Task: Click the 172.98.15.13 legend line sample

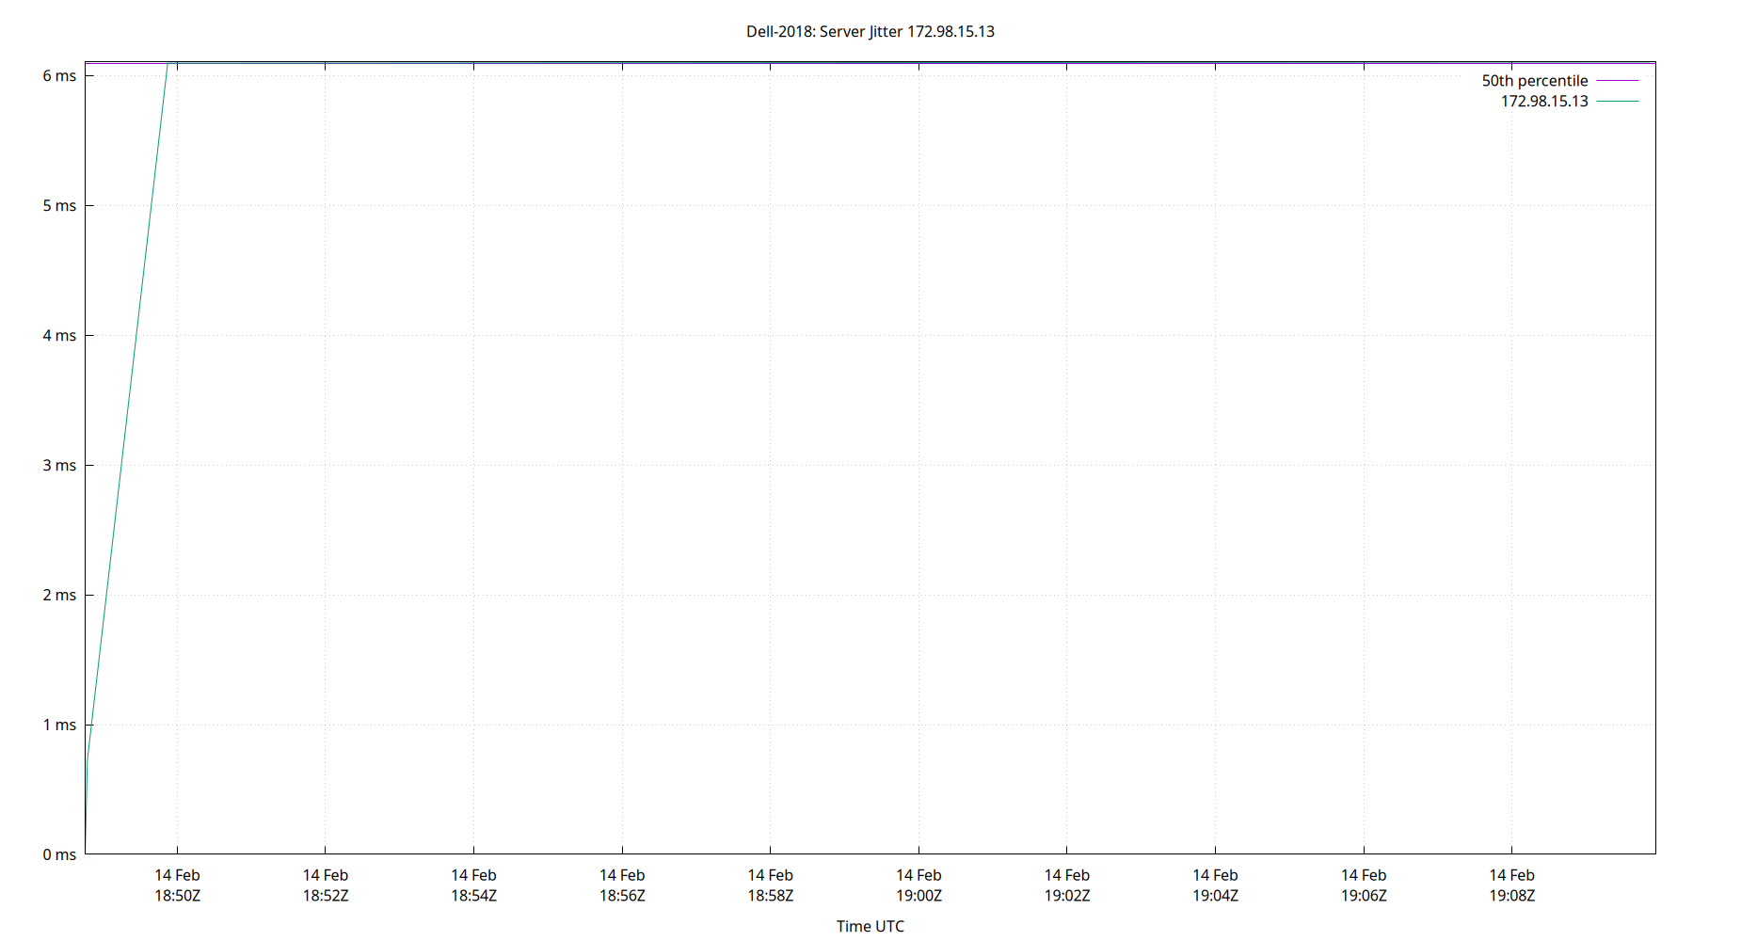Action: [1620, 102]
